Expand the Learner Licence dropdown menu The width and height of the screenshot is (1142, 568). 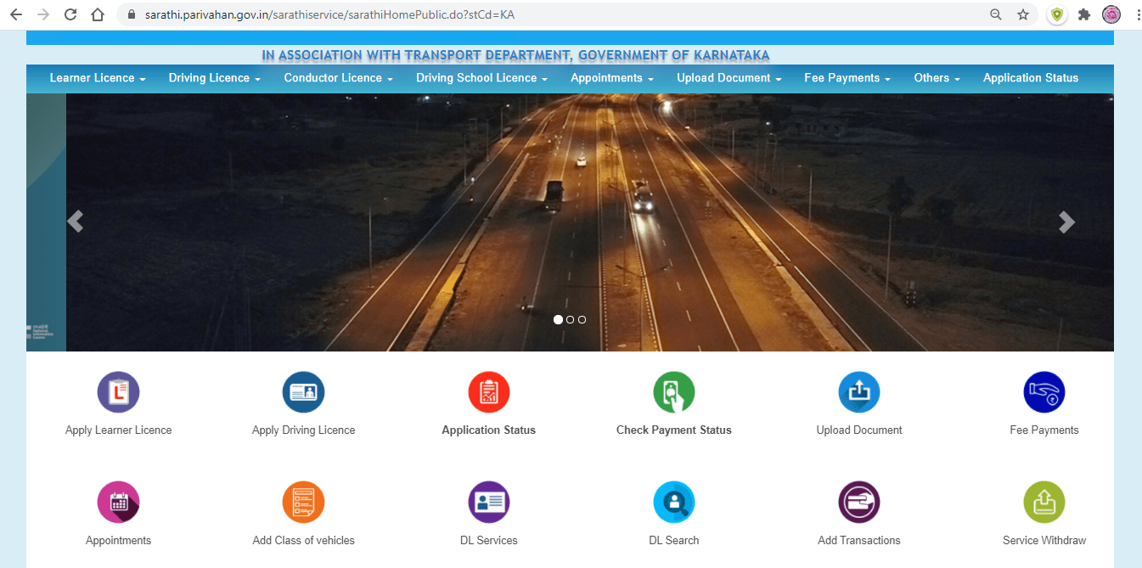coord(98,78)
